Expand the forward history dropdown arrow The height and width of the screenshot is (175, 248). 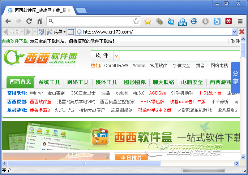pyautogui.click(x=35, y=32)
